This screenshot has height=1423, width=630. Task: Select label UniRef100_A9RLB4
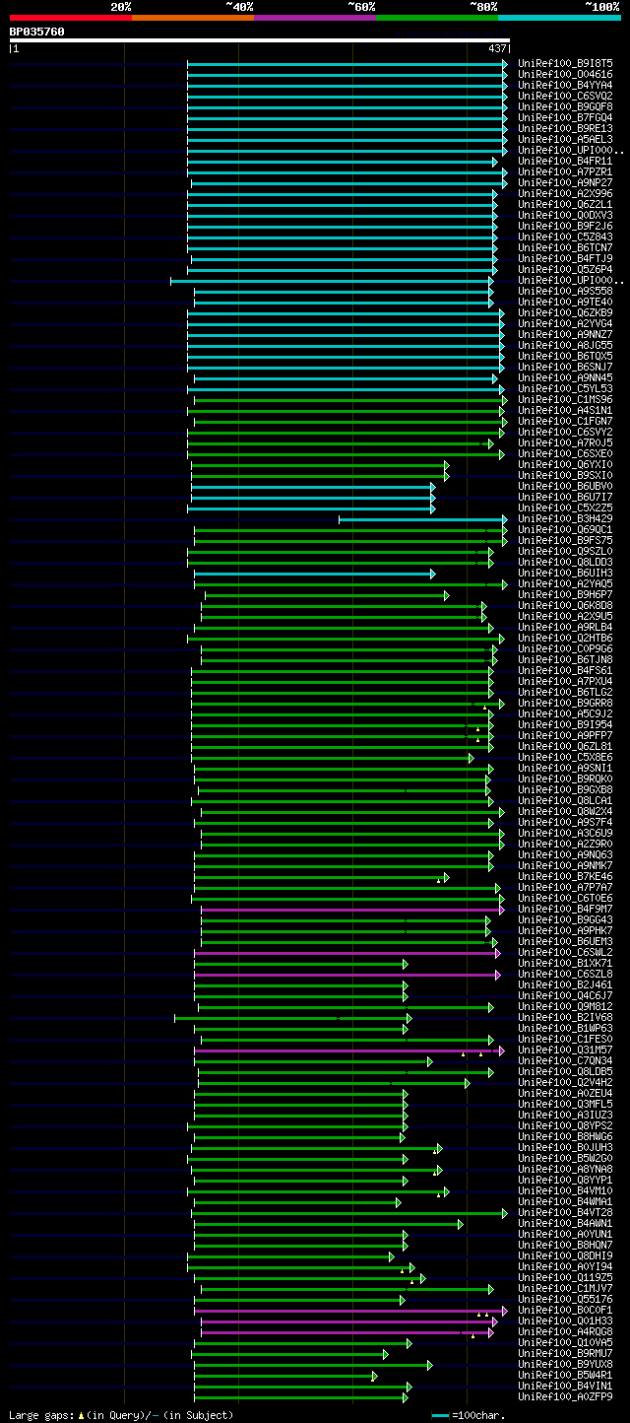click(x=565, y=627)
